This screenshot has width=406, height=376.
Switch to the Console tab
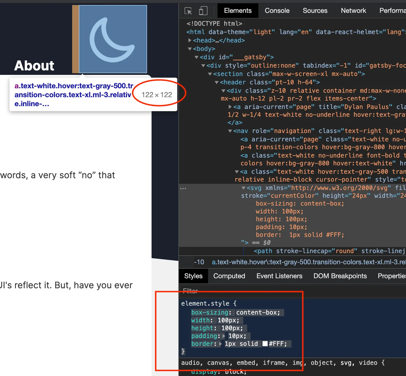277,11
